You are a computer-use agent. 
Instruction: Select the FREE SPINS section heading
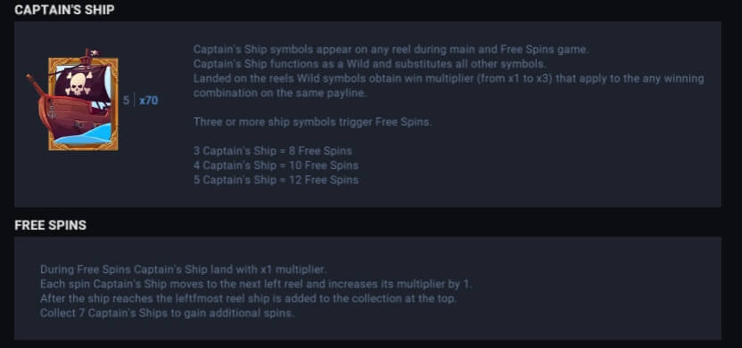pos(51,225)
